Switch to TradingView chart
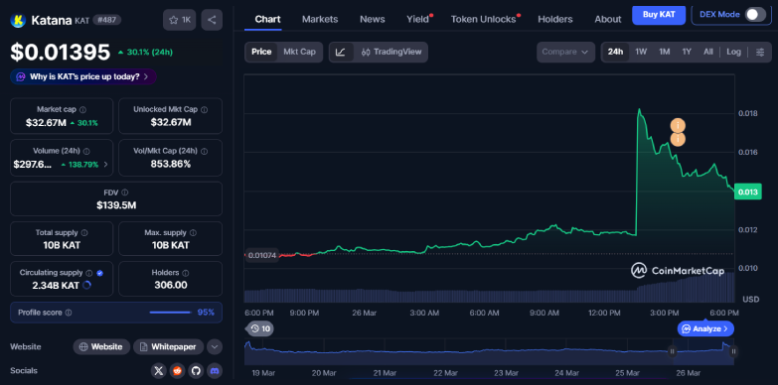Screen dimensions: 778x385 [x=391, y=52]
